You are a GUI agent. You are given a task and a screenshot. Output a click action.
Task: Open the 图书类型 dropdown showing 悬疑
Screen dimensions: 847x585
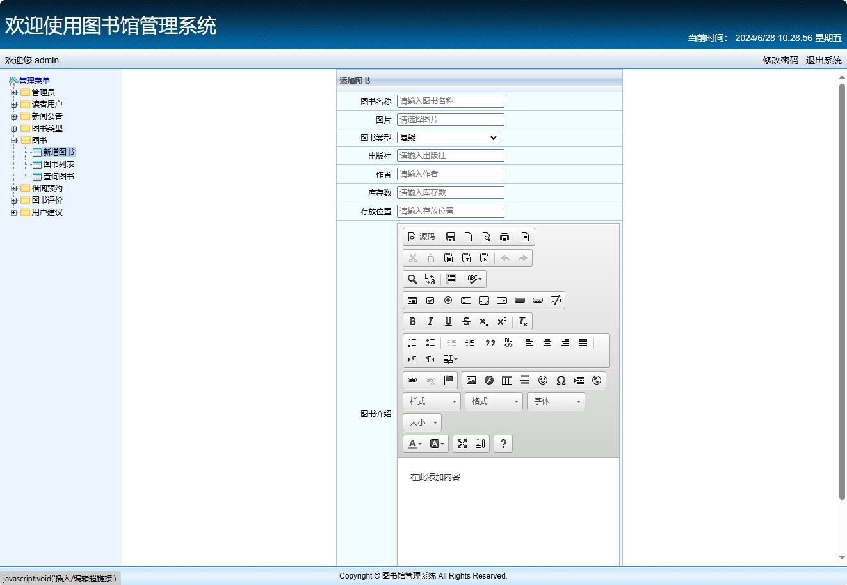click(x=447, y=137)
